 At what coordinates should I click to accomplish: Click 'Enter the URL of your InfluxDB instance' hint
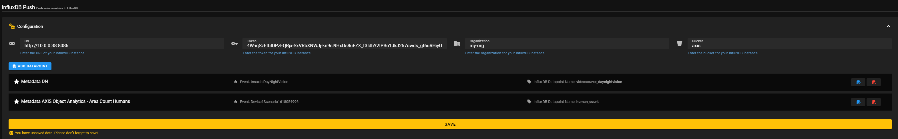pos(53,53)
